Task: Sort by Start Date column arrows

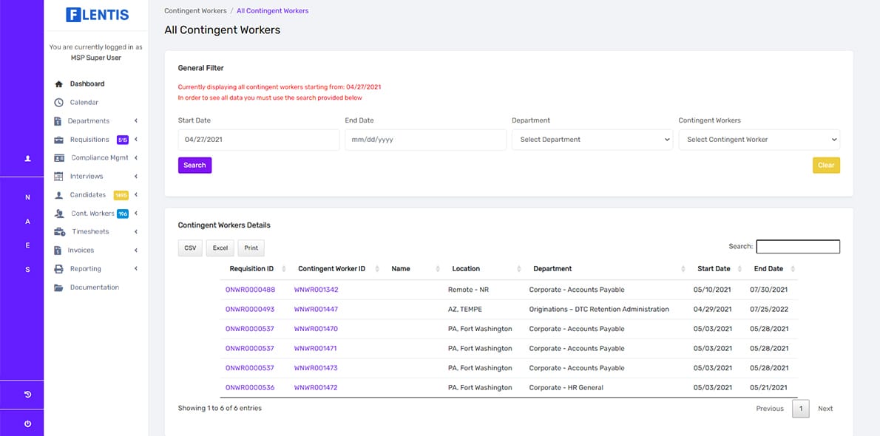Action: point(739,269)
